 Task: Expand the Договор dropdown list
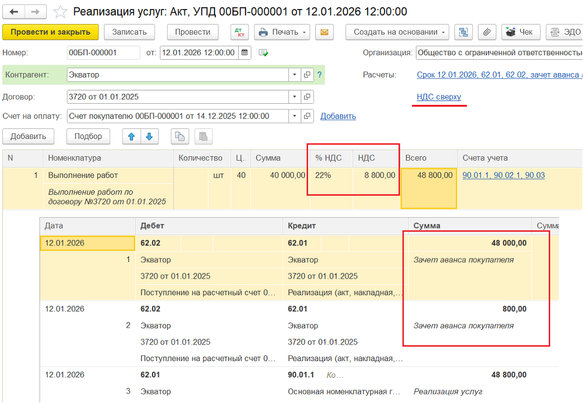[295, 97]
